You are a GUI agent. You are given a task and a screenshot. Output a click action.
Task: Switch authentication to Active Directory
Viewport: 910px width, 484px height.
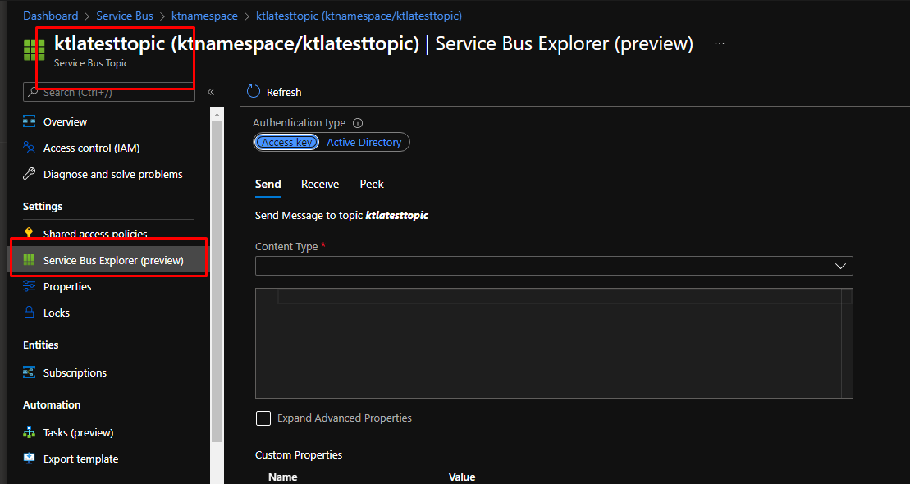tap(364, 143)
